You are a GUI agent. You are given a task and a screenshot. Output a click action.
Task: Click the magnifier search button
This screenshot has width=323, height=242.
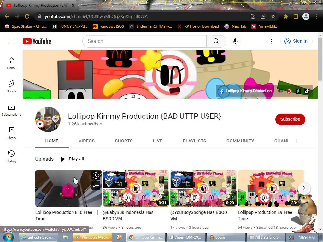pyautogui.click(x=216, y=41)
